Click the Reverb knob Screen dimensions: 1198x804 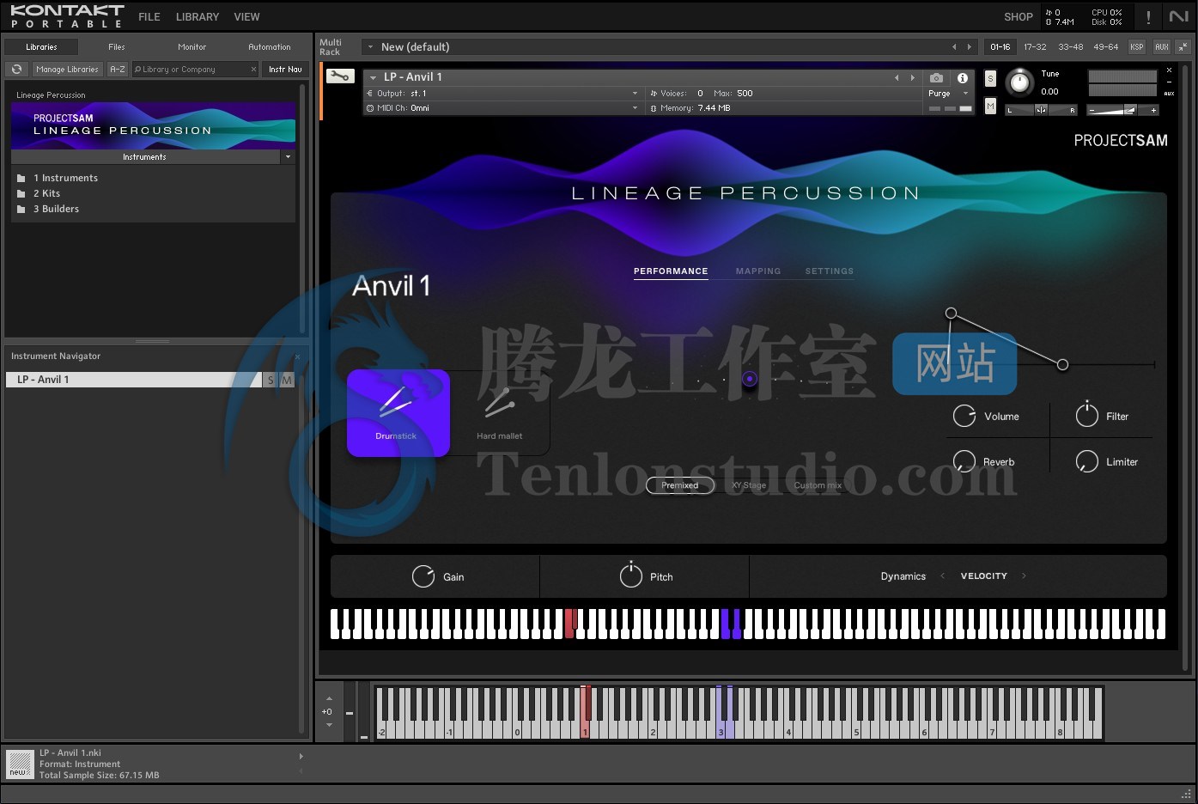coord(964,461)
